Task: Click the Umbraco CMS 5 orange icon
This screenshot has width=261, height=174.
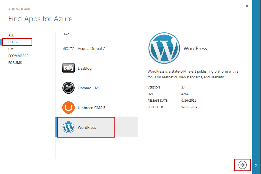Action: point(68,107)
